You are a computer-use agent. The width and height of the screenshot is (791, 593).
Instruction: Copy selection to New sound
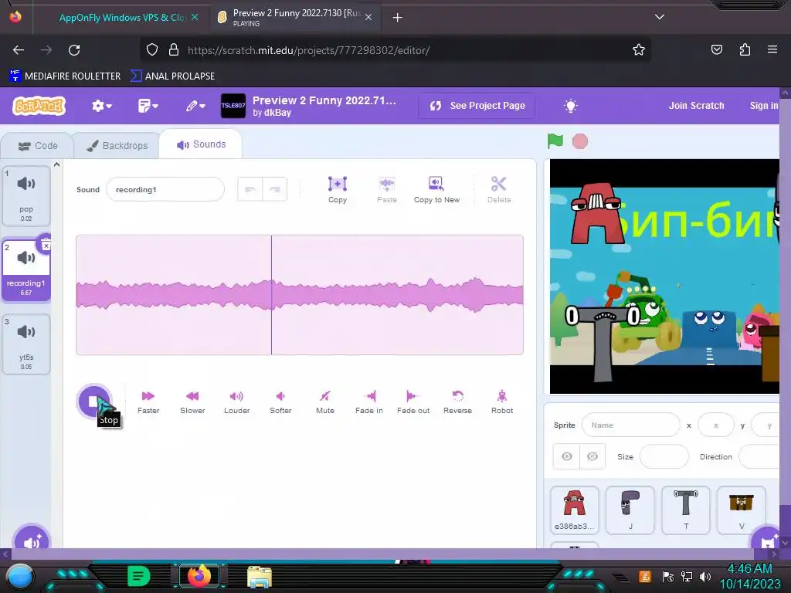point(437,190)
